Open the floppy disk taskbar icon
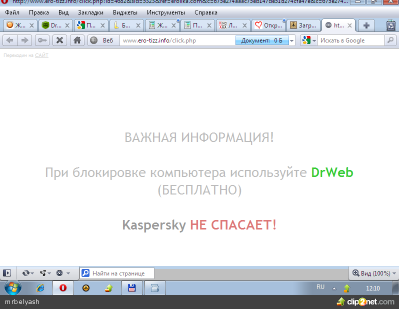Image resolution: width=399 pixels, height=309 pixels. (x=131, y=288)
